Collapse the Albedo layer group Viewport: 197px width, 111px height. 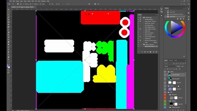(167, 72)
